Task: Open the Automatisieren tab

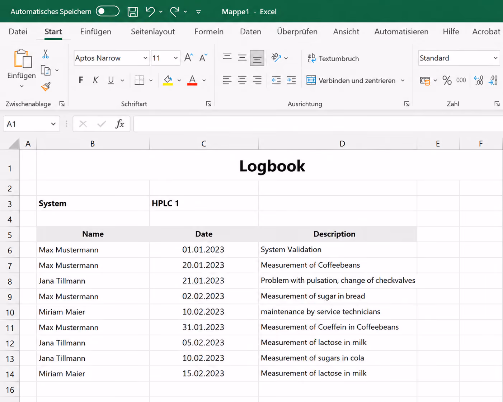Action: pos(401,32)
